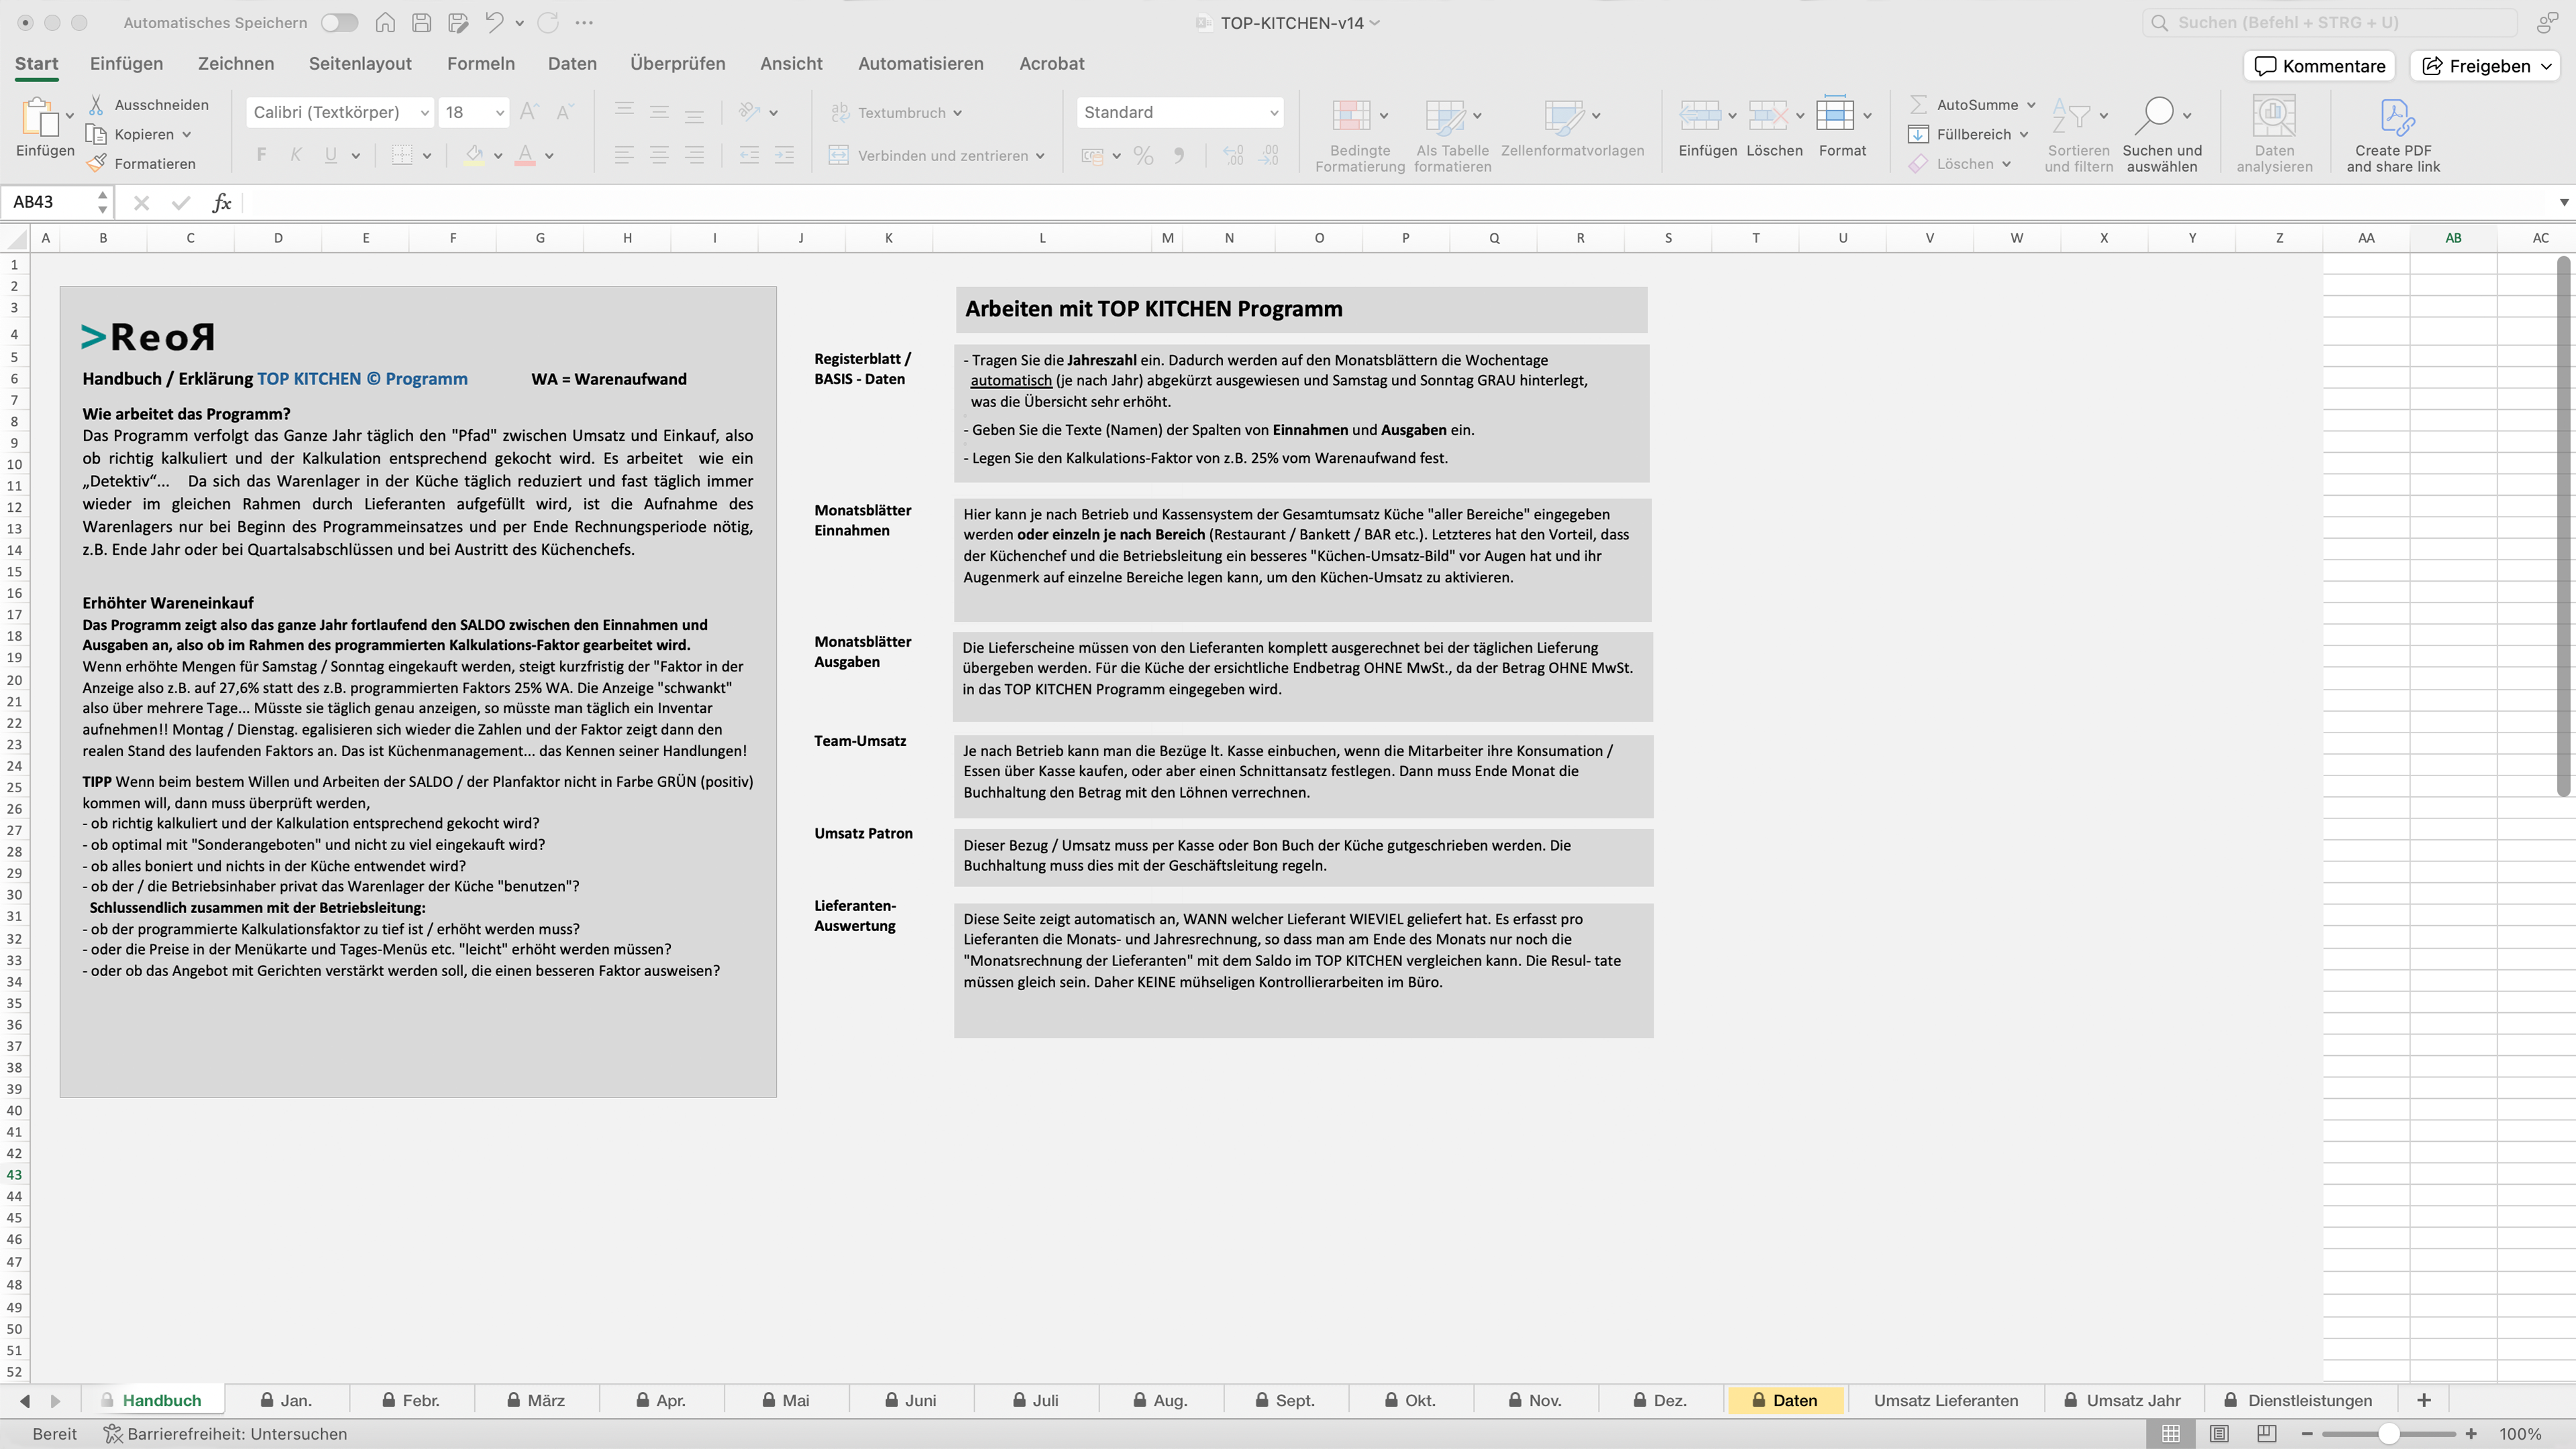
Task: Switch to the März sheet tab
Action: tap(536, 1400)
